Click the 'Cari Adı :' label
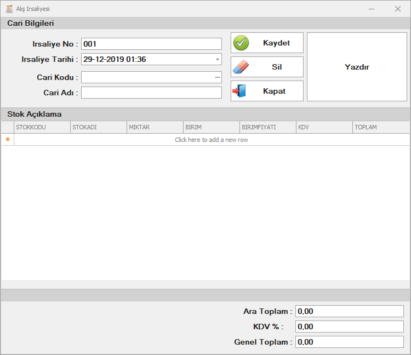This screenshot has width=411, height=355. coord(60,93)
